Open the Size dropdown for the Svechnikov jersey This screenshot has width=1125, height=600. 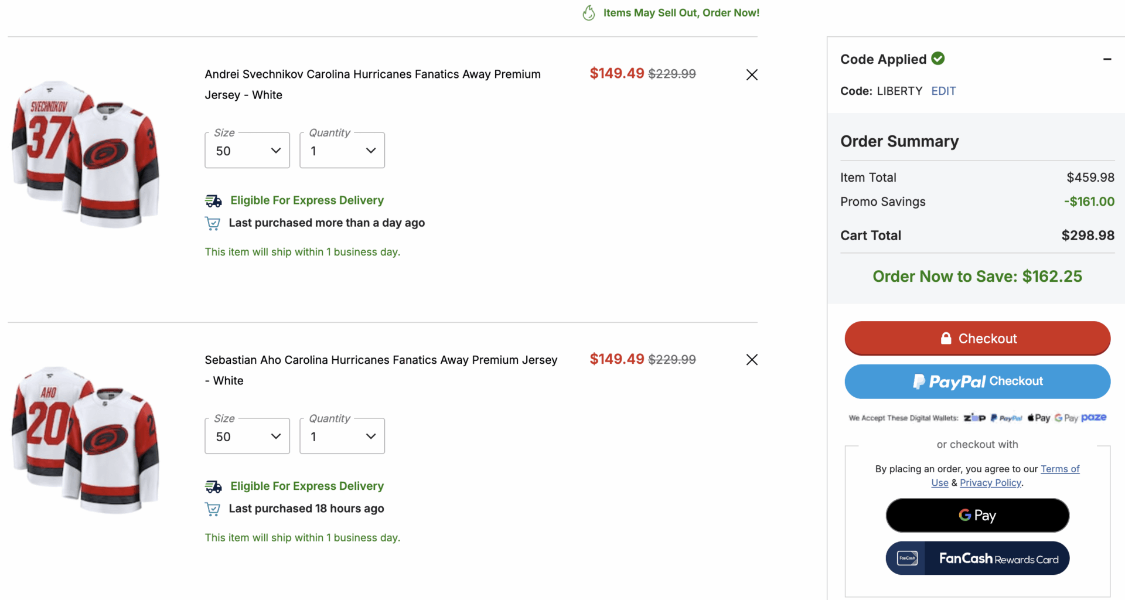pos(247,150)
